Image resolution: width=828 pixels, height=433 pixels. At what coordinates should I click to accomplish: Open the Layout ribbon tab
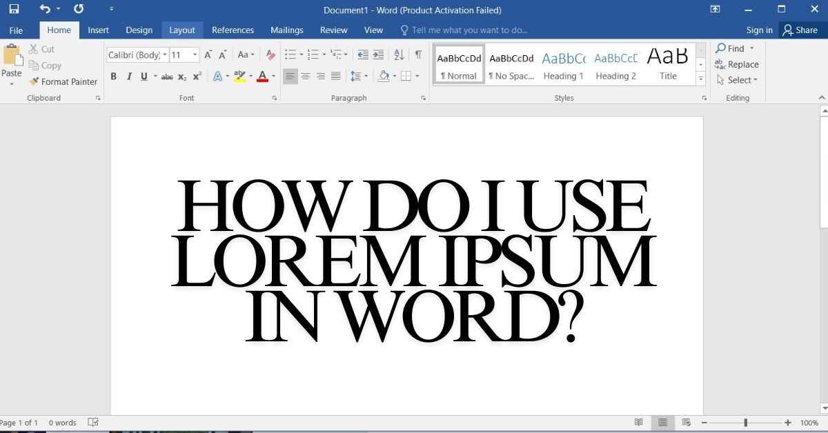(x=182, y=30)
